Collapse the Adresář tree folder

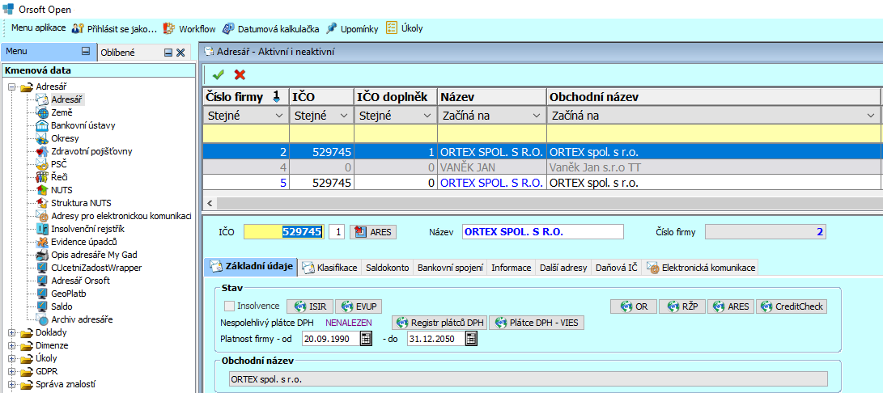pyautogui.click(x=11, y=87)
